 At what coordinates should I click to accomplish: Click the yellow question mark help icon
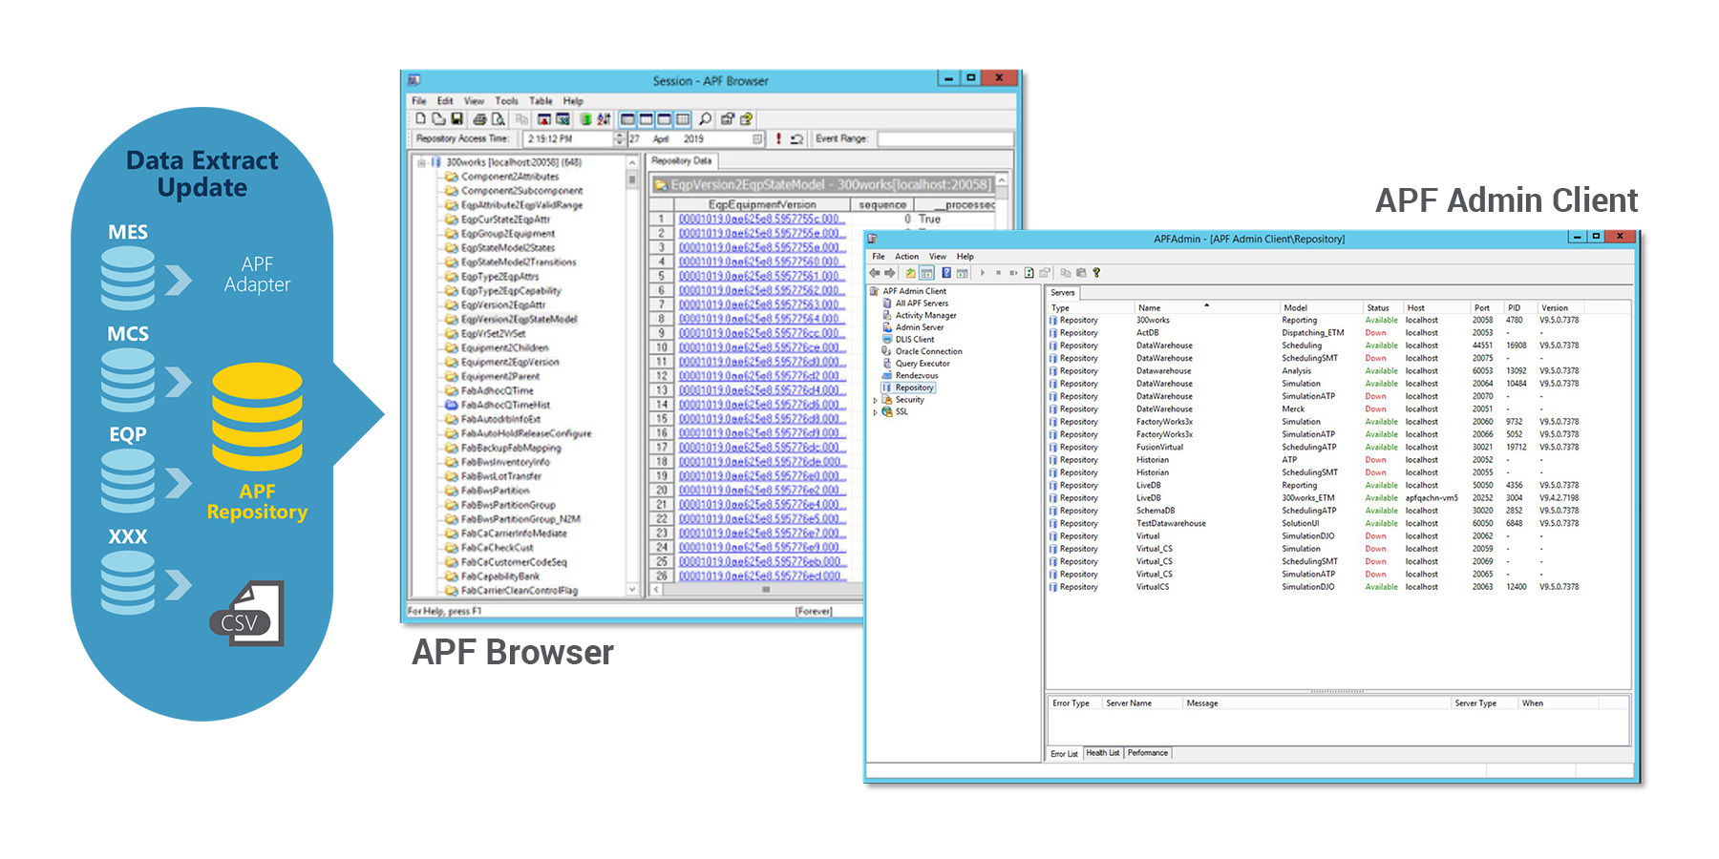(x=1096, y=273)
